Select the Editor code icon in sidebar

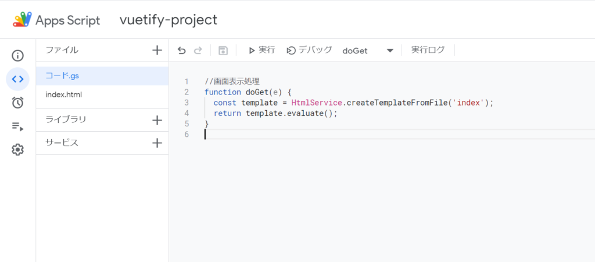point(17,79)
